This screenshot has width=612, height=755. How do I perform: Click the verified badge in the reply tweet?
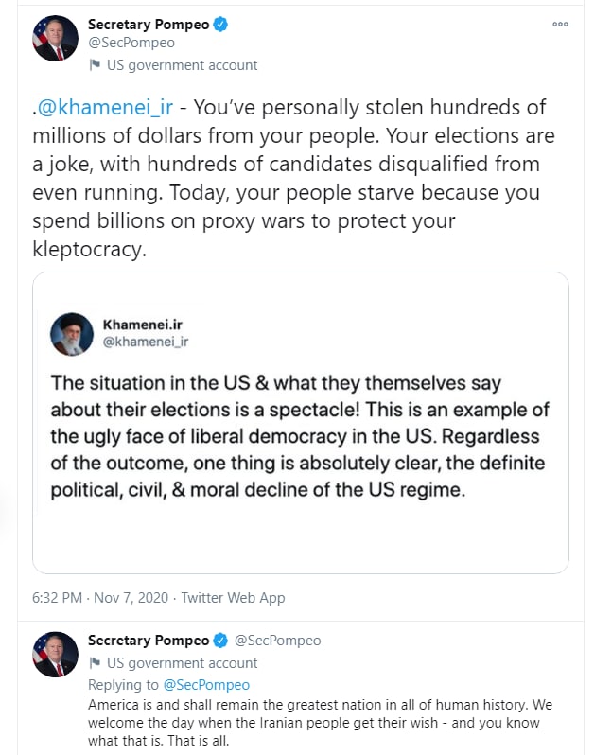pos(220,641)
